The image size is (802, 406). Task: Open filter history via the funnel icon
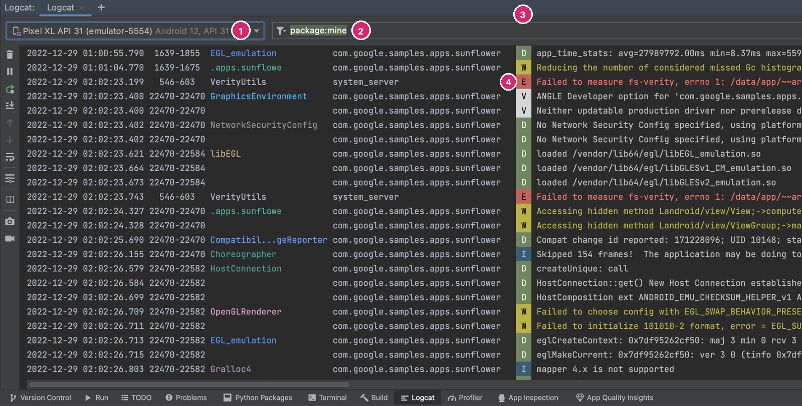[281, 31]
